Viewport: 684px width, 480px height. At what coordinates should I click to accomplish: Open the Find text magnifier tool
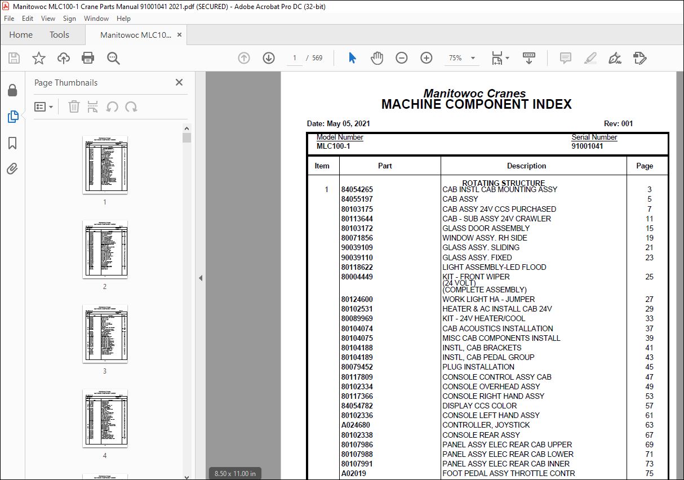[x=113, y=58]
